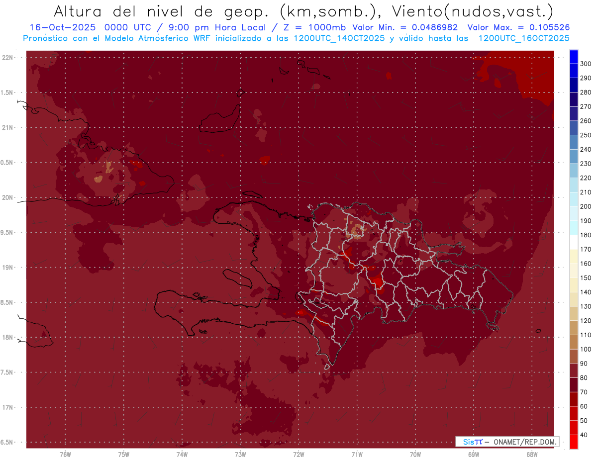
Task: Click the longitude label "70W"
Action: pos(415,455)
